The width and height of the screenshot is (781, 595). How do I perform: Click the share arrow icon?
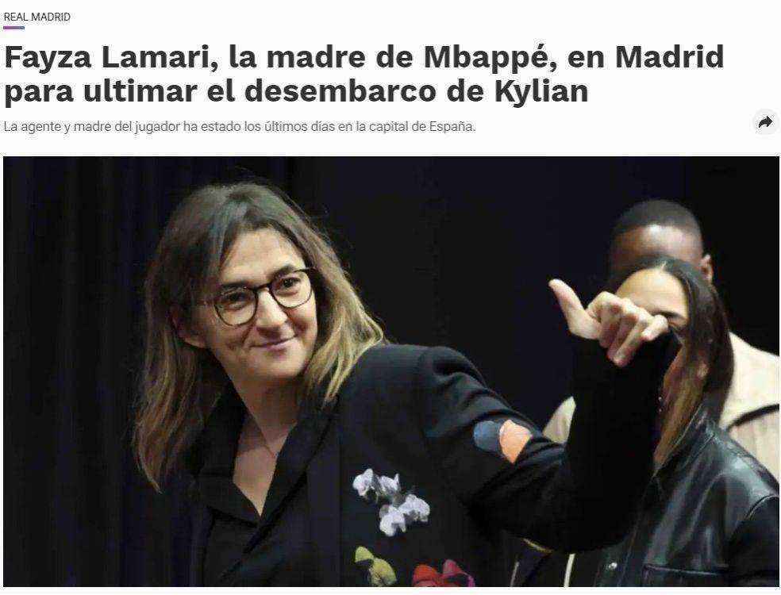(765, 122)
